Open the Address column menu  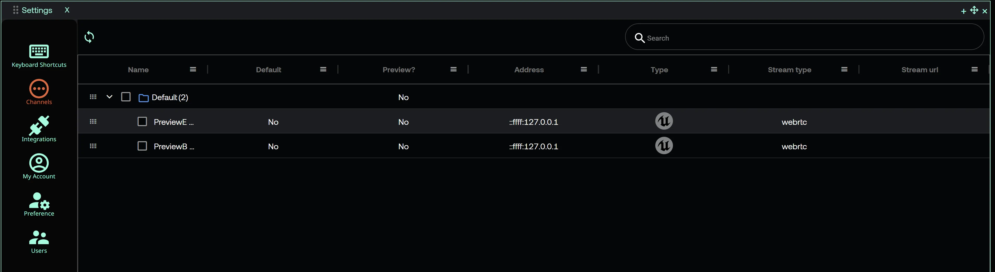pyautogui.click(x=584, y=69)
